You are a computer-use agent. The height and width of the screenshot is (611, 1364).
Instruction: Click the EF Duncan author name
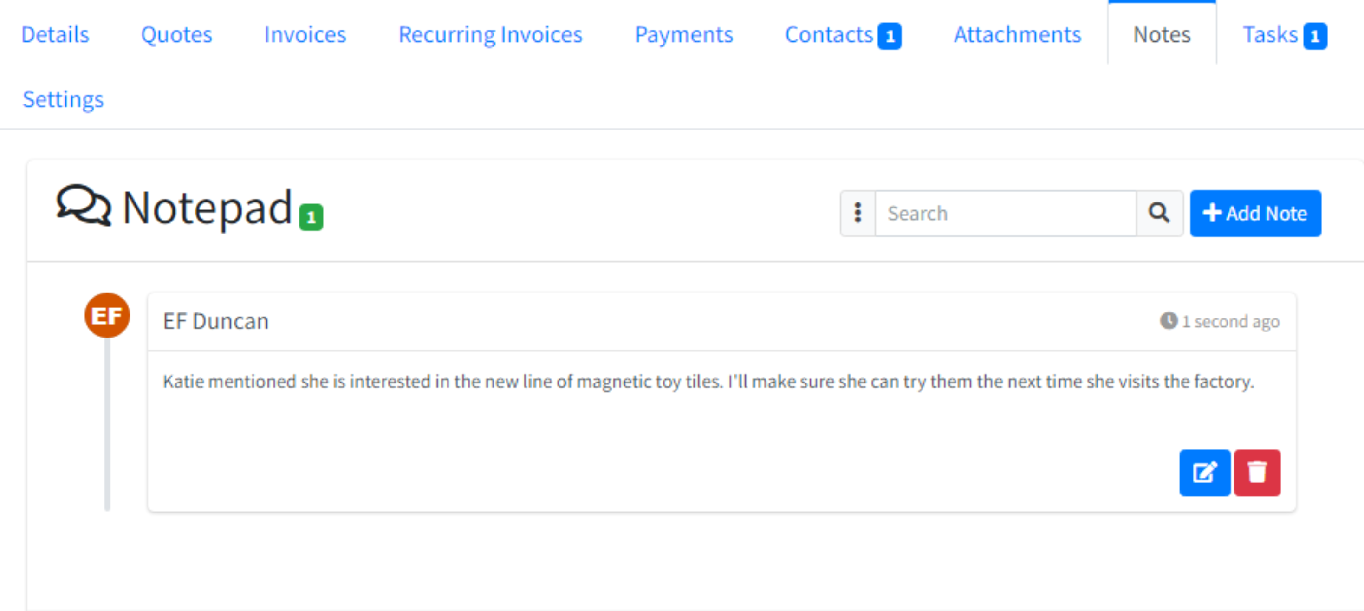click(215, 321)
